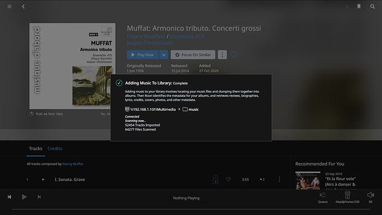Click the spinning activity indicator in the top bar
This screenshot has height=215, width=382.
pos(347,7)
